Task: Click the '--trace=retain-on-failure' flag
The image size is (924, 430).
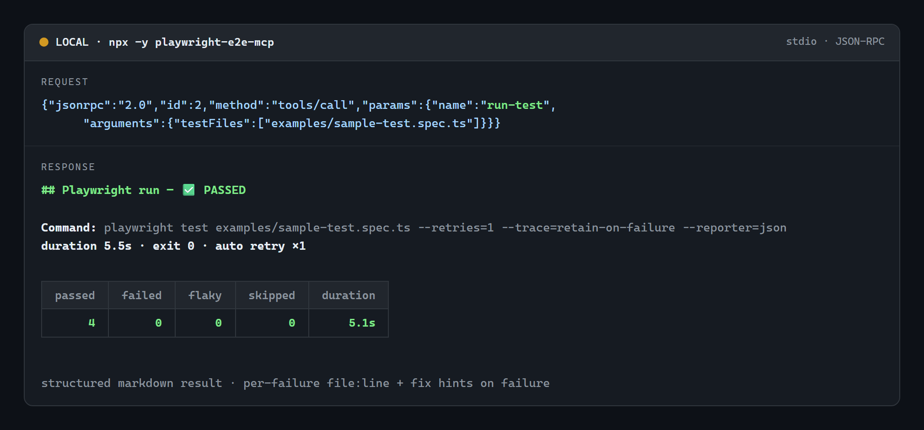Action: pos(588,228)
